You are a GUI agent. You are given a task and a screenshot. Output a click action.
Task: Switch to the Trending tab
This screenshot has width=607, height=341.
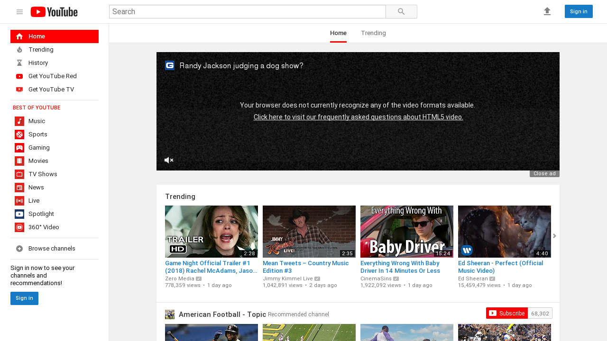pos(373,33)
